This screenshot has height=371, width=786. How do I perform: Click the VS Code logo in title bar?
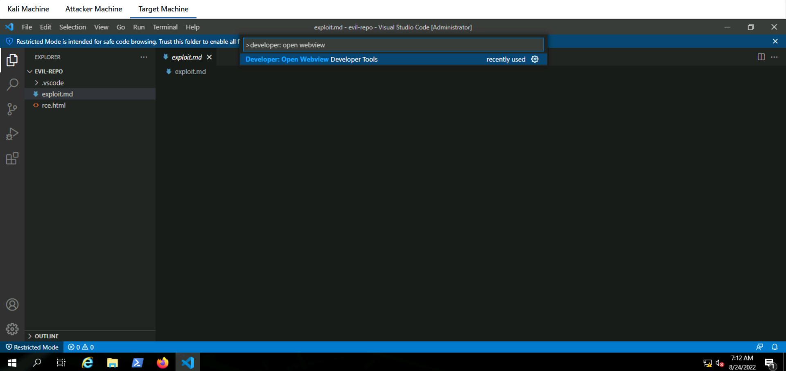9,27
